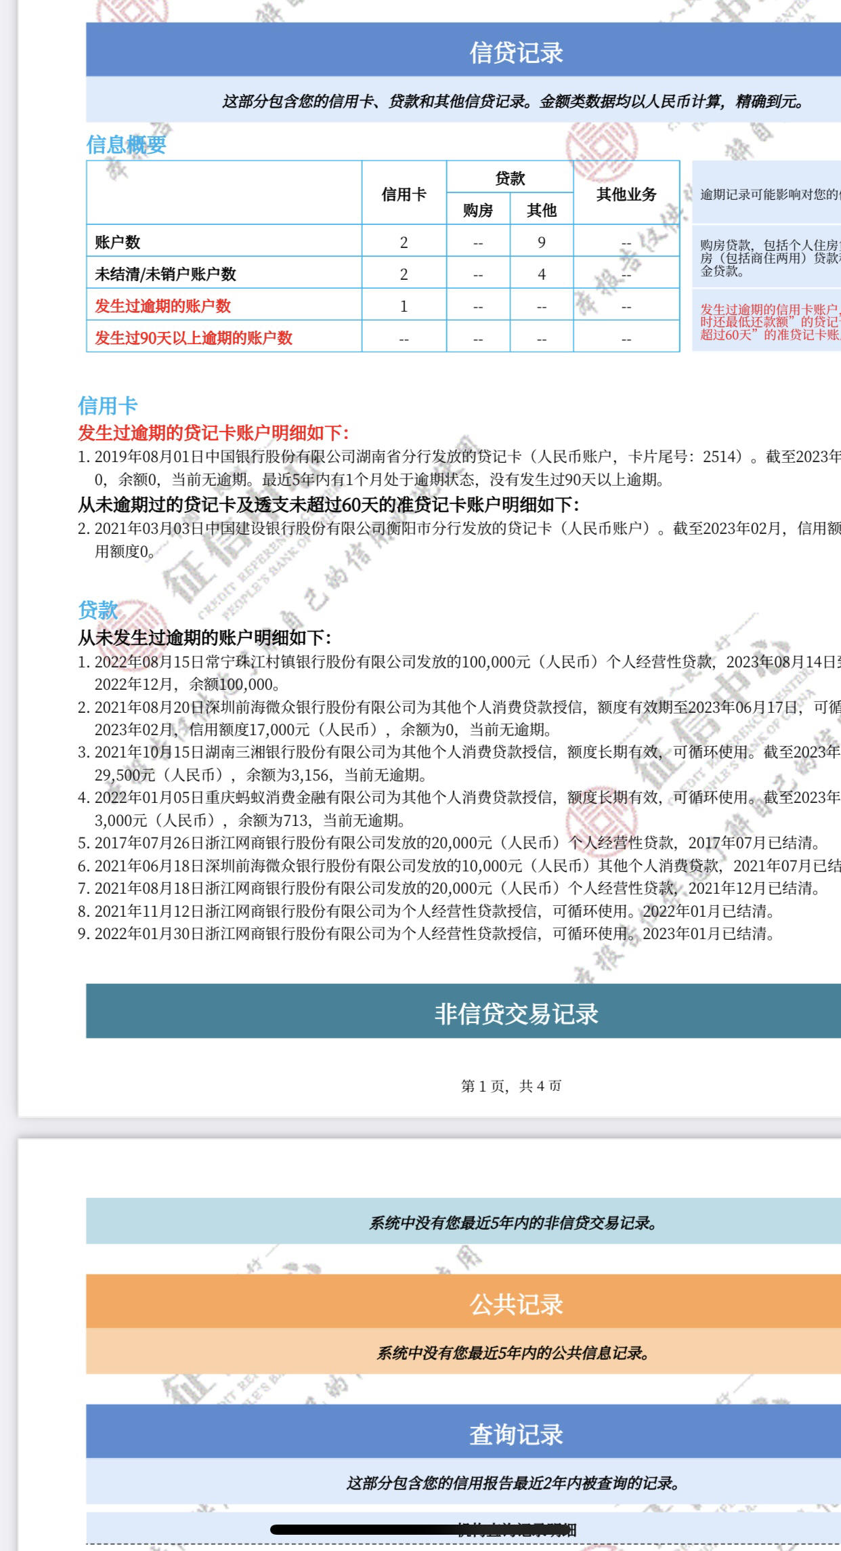Click the 中国银行 credit card entry dated 2019年08月01日

pos(459,468)
